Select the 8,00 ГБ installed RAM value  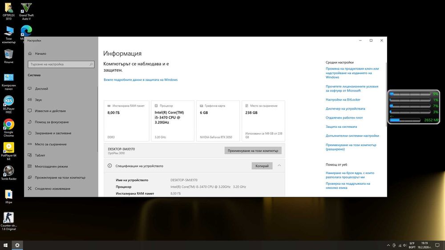(175, 194)
